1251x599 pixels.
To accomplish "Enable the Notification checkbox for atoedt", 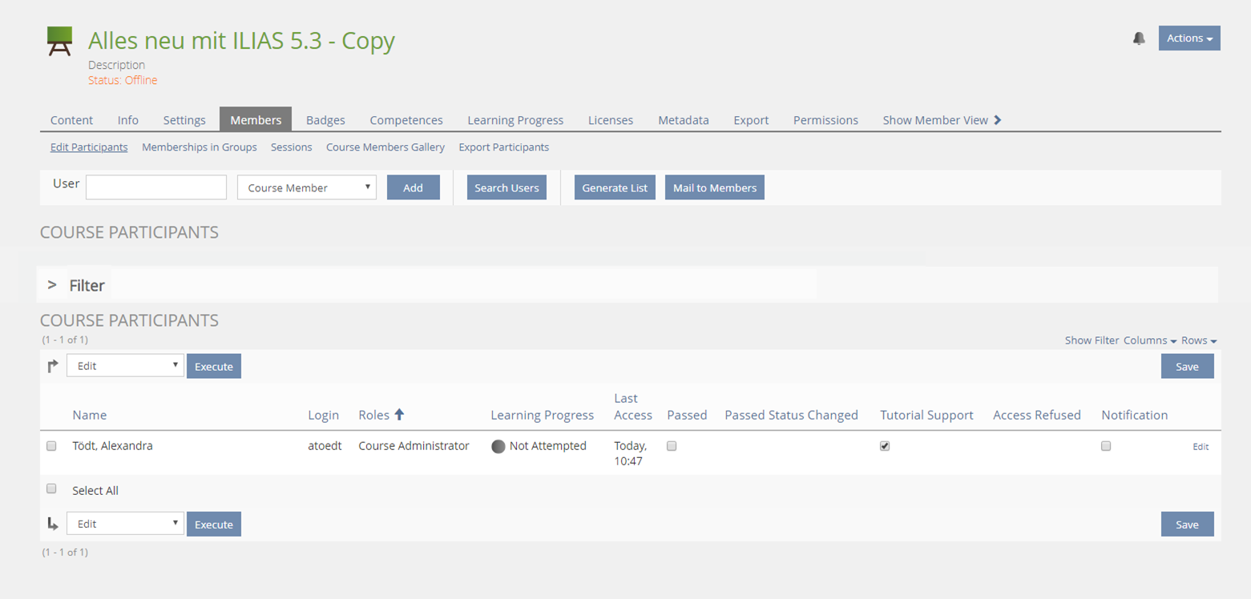I will tap(1106, 446).
